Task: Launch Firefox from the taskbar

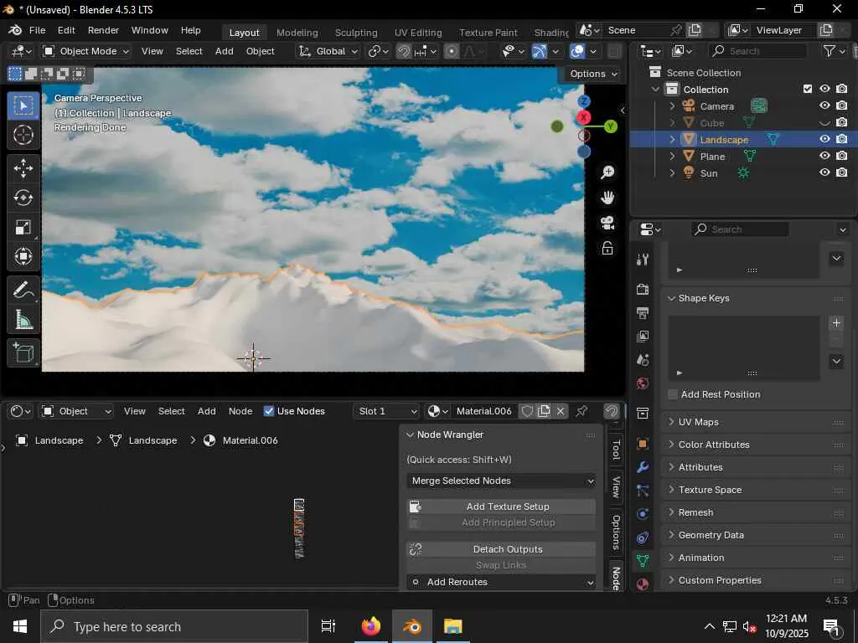Action: tap(370, 626)
